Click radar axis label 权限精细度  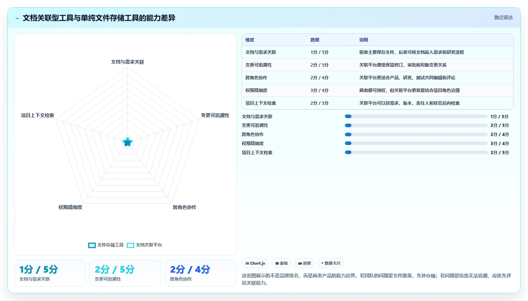coord(70,207)
